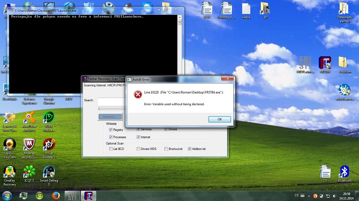The height and width of the screenshot is (201, 359).
Task: Toggle the Processes whitelist checkbox
Action: 111,137
